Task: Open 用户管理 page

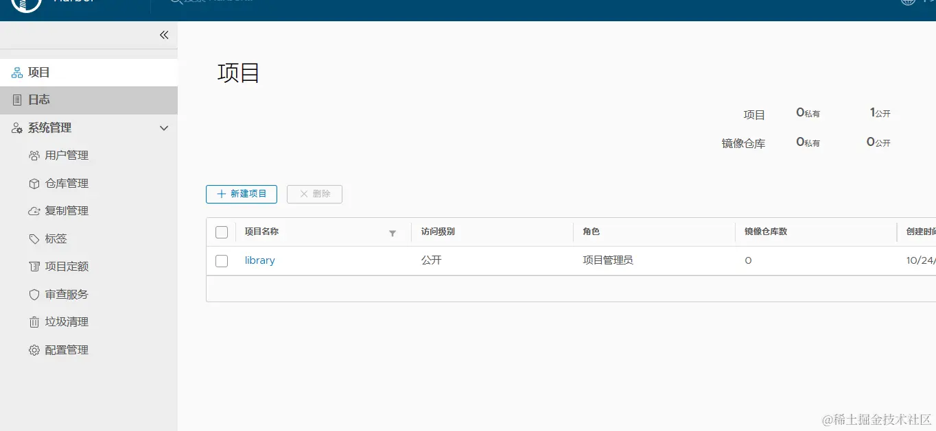Action: [67, 156]
